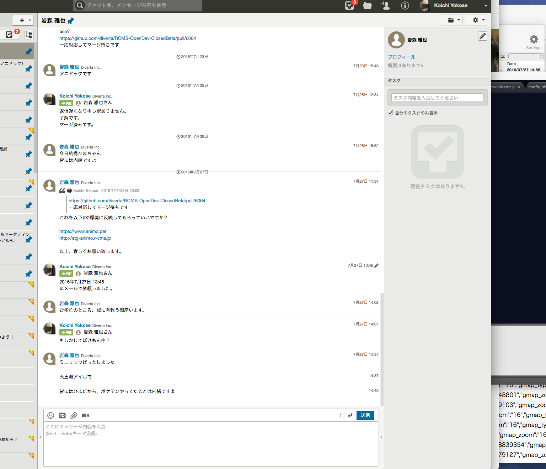Click sender name 岩森 雅也 on 7月26日 message

[x=69, y=147]
